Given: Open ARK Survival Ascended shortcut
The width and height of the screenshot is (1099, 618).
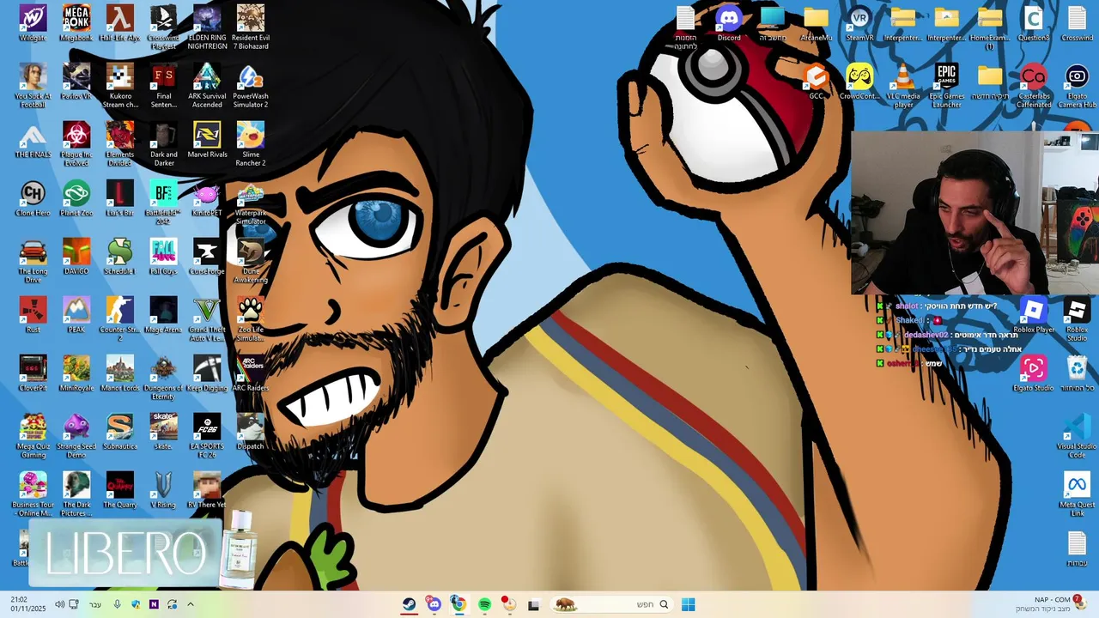Looking at the screenshot, I should (x=207, y=86).
